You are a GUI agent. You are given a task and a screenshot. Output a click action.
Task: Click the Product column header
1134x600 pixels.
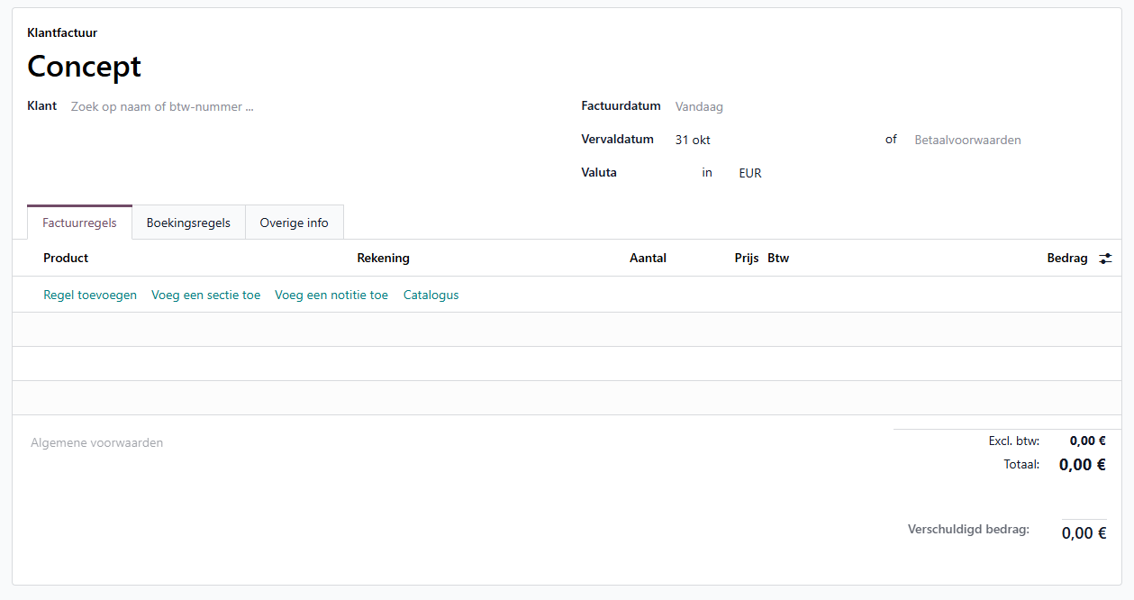[66, 258]
